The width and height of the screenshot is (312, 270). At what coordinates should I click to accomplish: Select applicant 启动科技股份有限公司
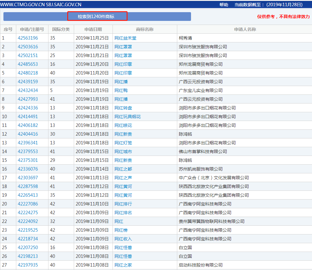point(201,265)
